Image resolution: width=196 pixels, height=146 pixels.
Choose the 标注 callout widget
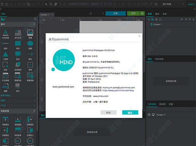pos(18,56)
